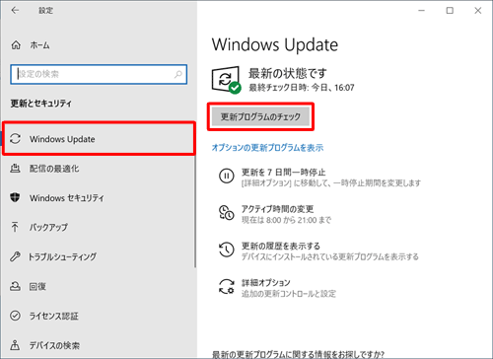This screenshot has height=359, width=493.
Task: Click 追加の更新コントロールと設定 description
Action: point(289,294)
